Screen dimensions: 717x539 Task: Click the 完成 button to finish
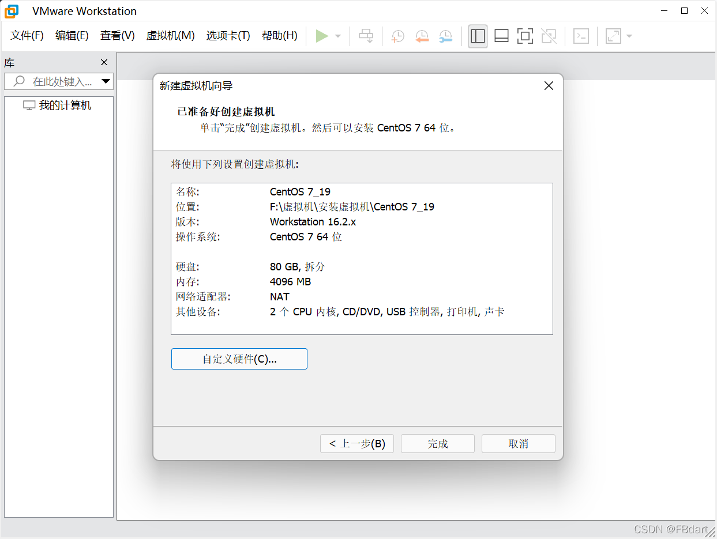coord(437,443)
